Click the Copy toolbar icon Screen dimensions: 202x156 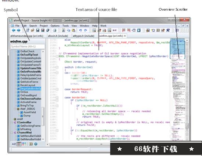(68, 30)
